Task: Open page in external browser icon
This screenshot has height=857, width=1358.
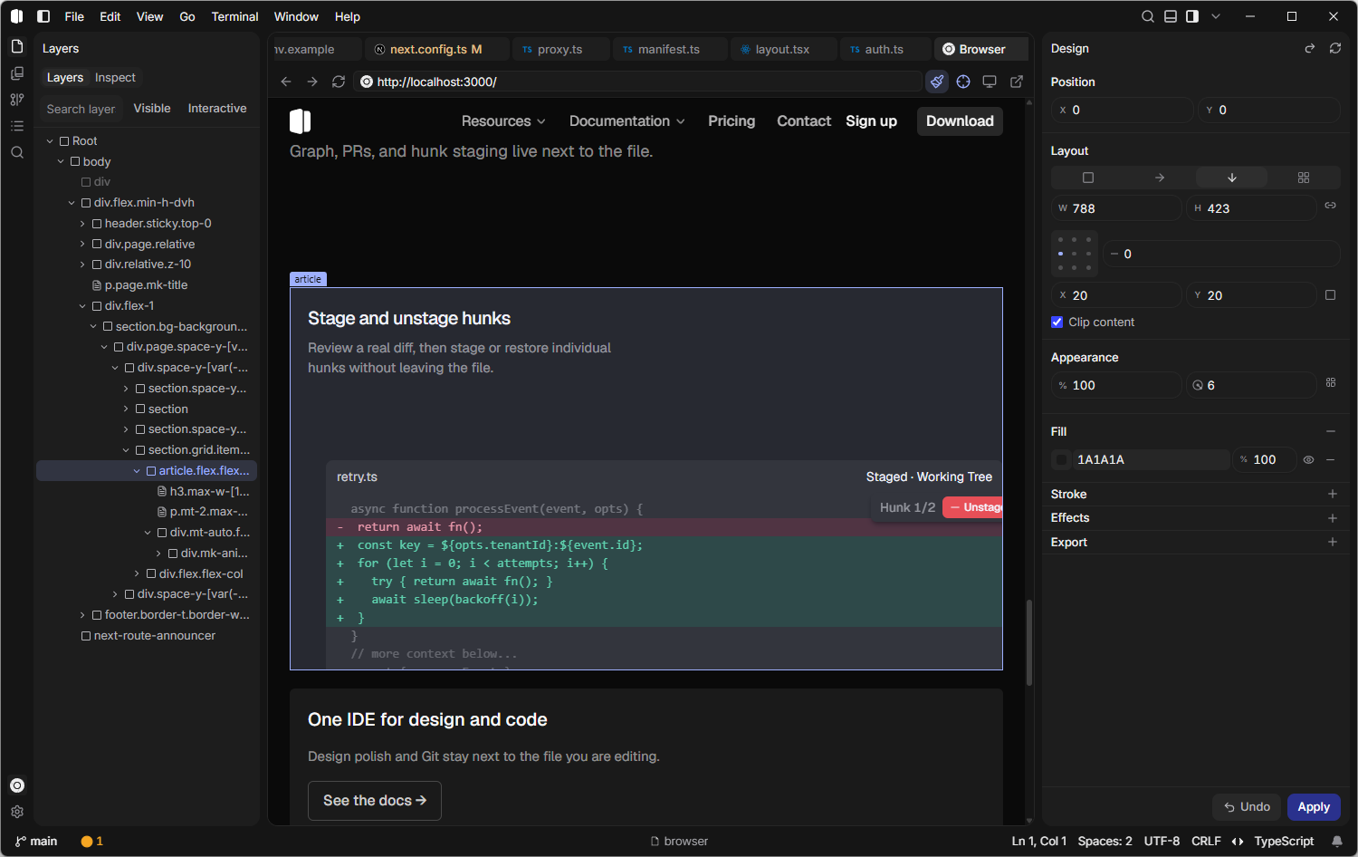Action: point(1017,82)
